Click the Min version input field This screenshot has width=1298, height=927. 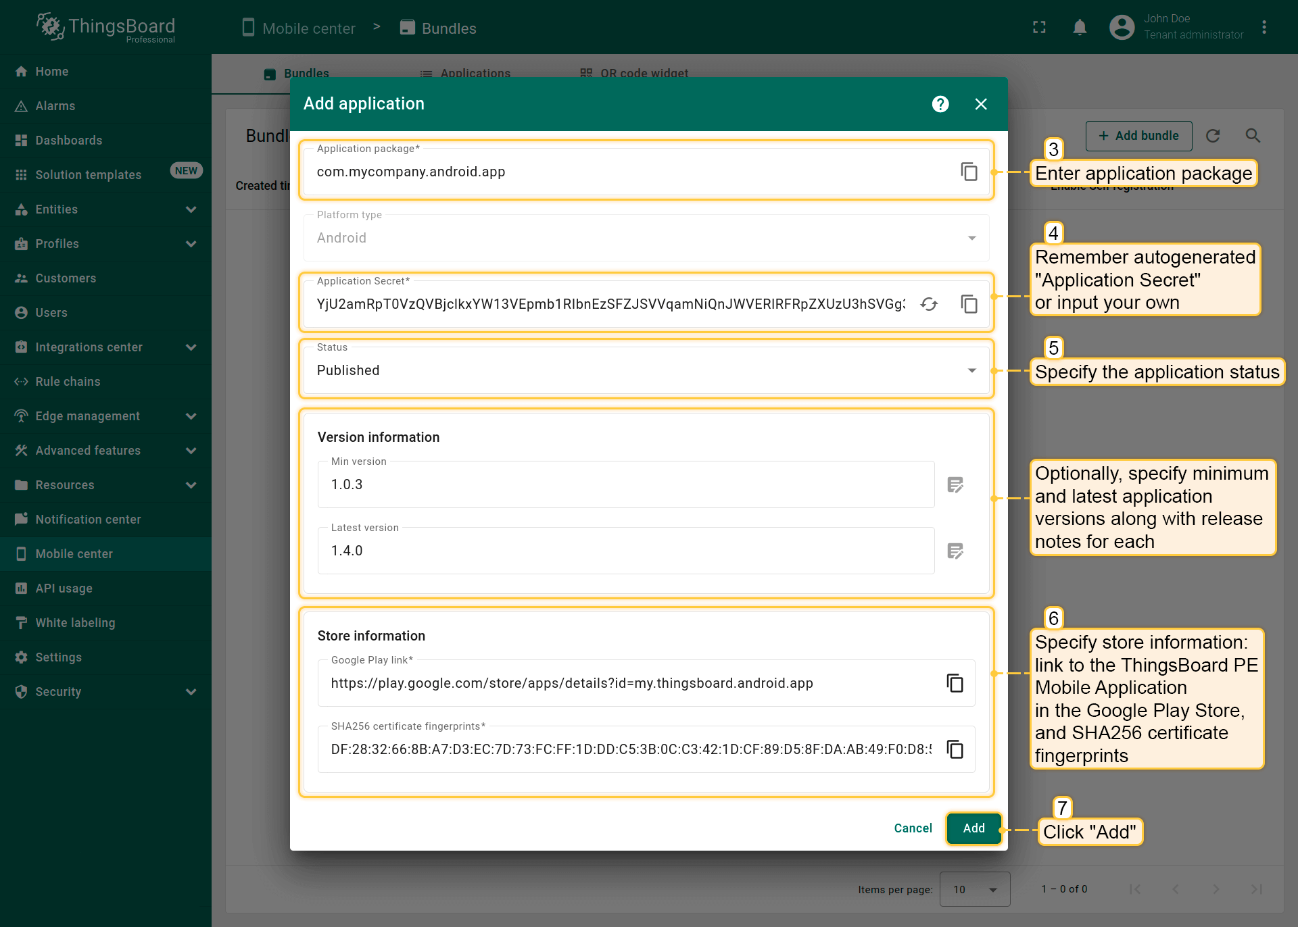[625, 484]
